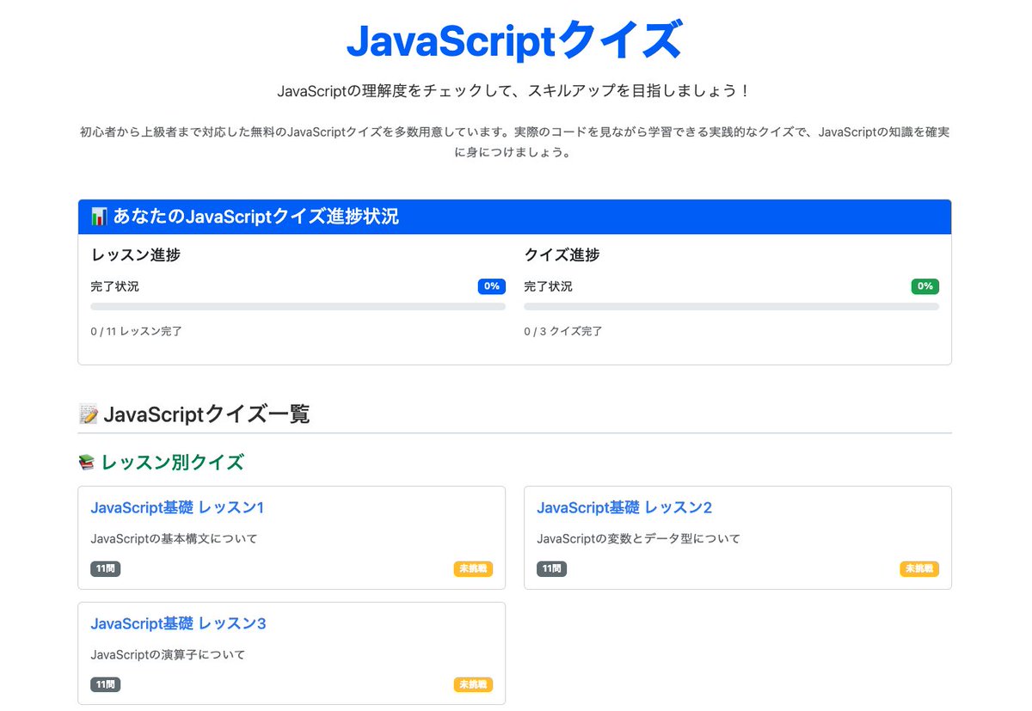This screenshot has width=1032, height=711.
Task: Click 完了状況 label under レッスン進捗
Action: tap(114, 286)
